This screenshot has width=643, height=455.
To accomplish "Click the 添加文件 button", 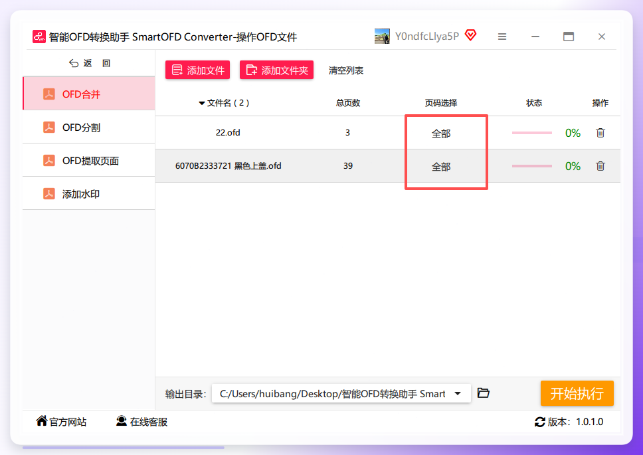I will [198, 70].
